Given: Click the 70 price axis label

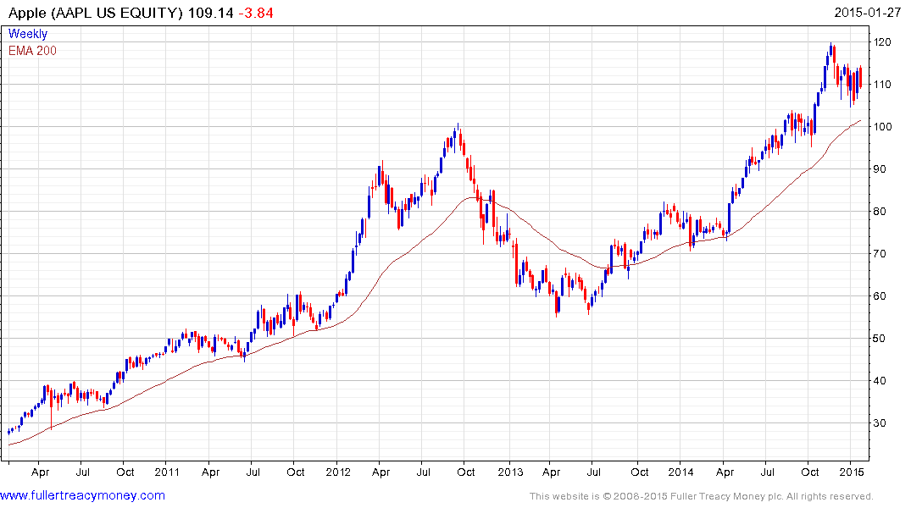Looking at the screenshot, I should pyautogui.click(x=880, y=254).
